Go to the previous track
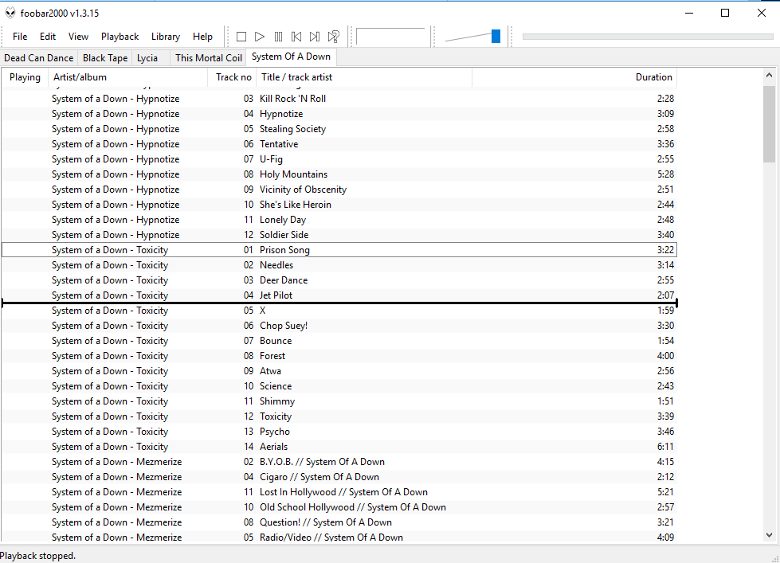 coord(296,37)
